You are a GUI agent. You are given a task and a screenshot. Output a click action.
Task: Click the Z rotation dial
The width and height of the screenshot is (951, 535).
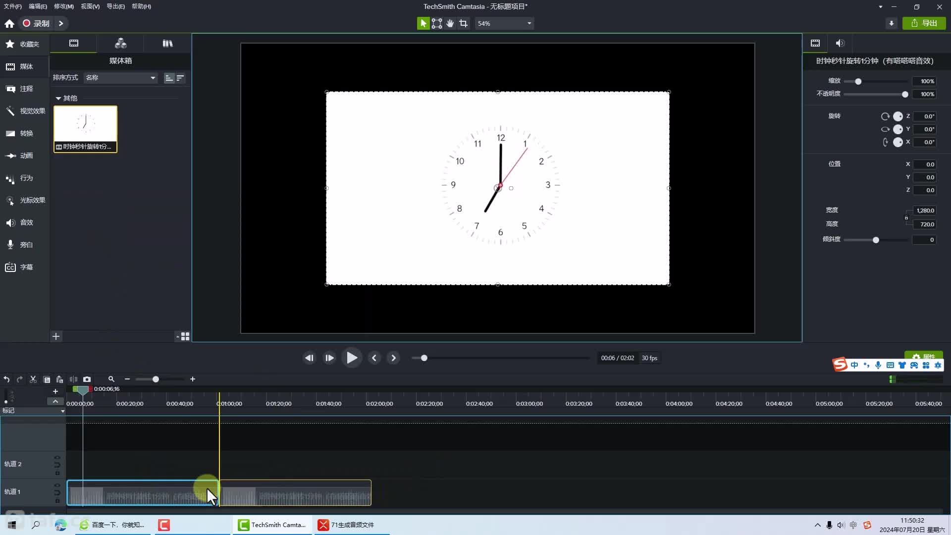pos(898,116)
